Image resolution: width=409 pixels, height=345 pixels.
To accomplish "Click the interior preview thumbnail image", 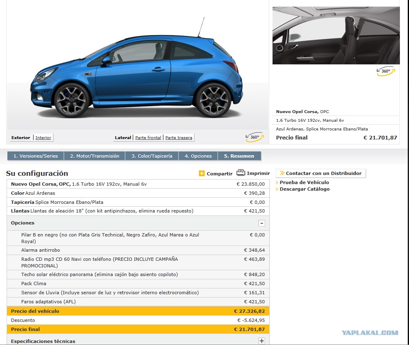I will tap(336, 35).
